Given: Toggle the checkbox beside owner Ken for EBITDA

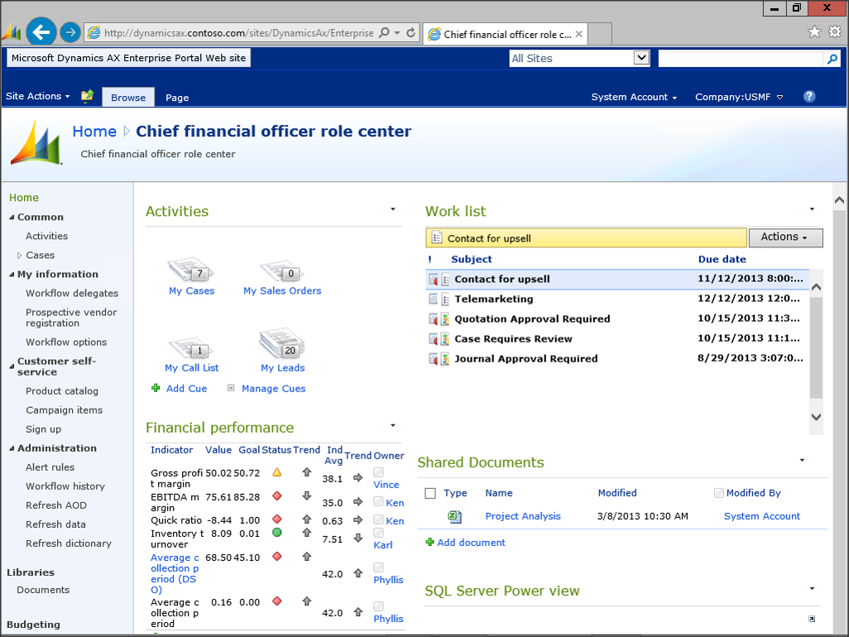Looking at the screenshot, I should pos(378,501).
